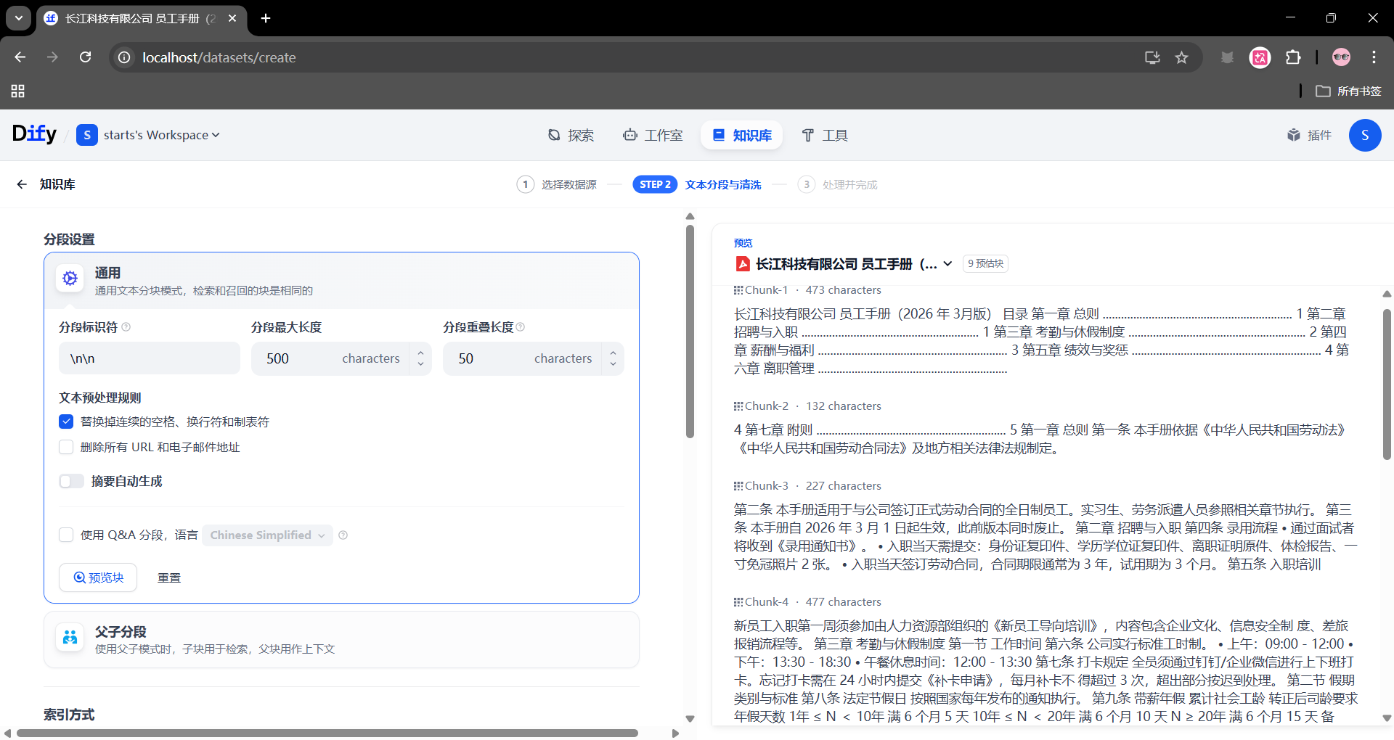Open the apps grid in bookmarks bar
Viewport: 1394px width, 740px height.
18,91
